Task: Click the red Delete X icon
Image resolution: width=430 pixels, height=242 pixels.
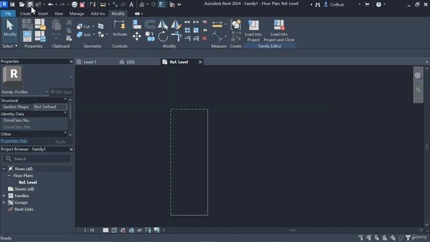Action: tap(204, 38)
